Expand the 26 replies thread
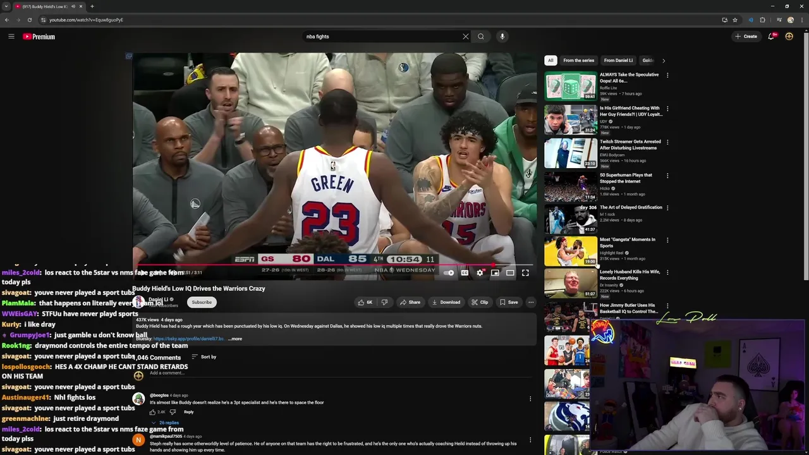809x455 pixels. click(x=165, y=423)
